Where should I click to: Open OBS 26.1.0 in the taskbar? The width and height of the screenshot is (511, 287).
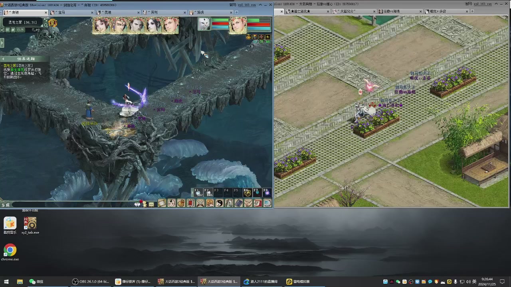(x=91, y=281)
